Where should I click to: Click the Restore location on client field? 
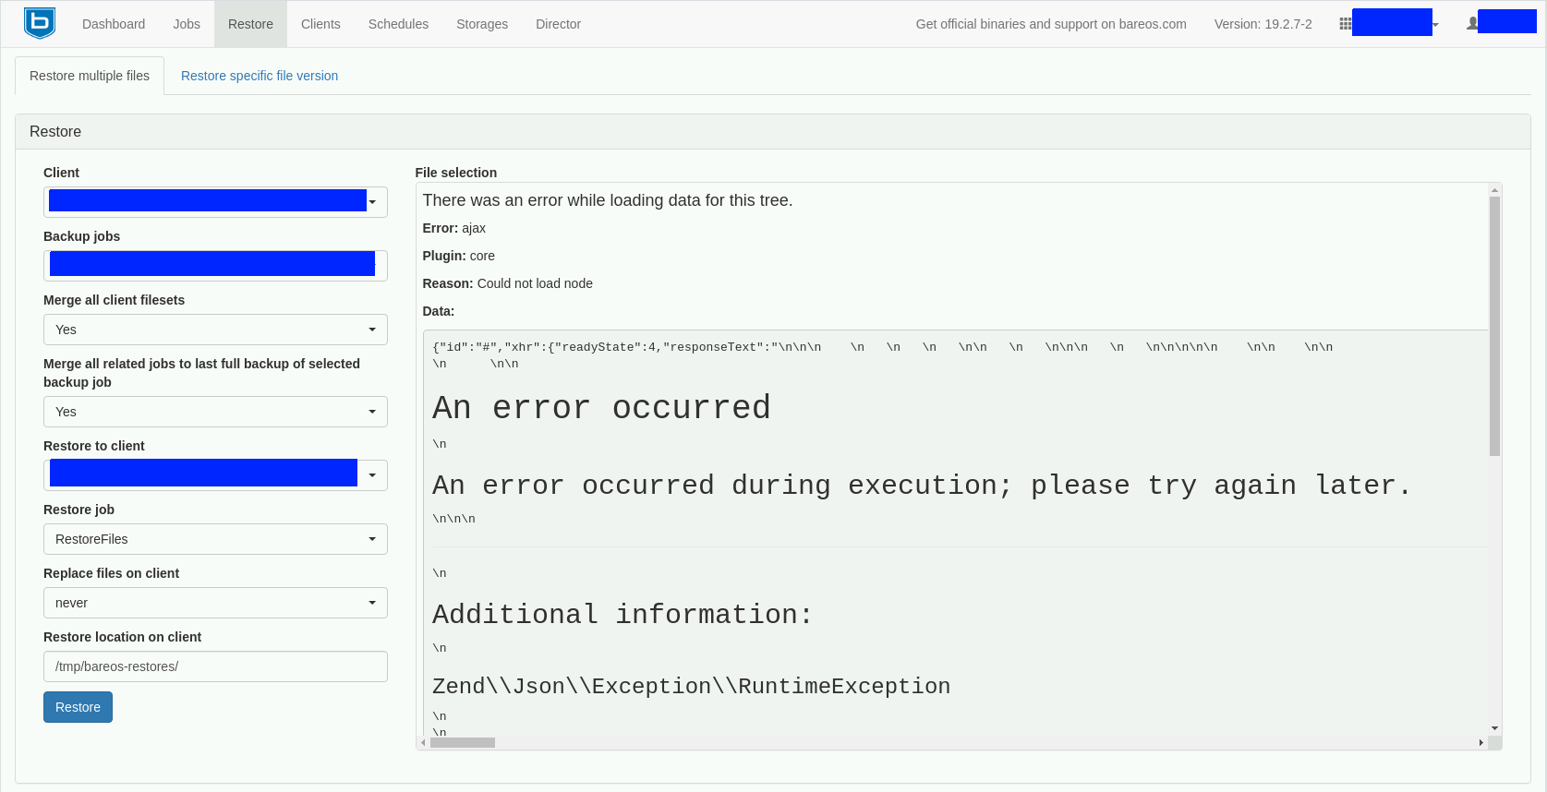pyautogui.click(x=214, y=666)
